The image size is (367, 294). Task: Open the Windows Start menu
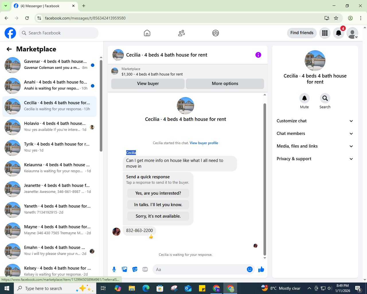tap(7, 288)
